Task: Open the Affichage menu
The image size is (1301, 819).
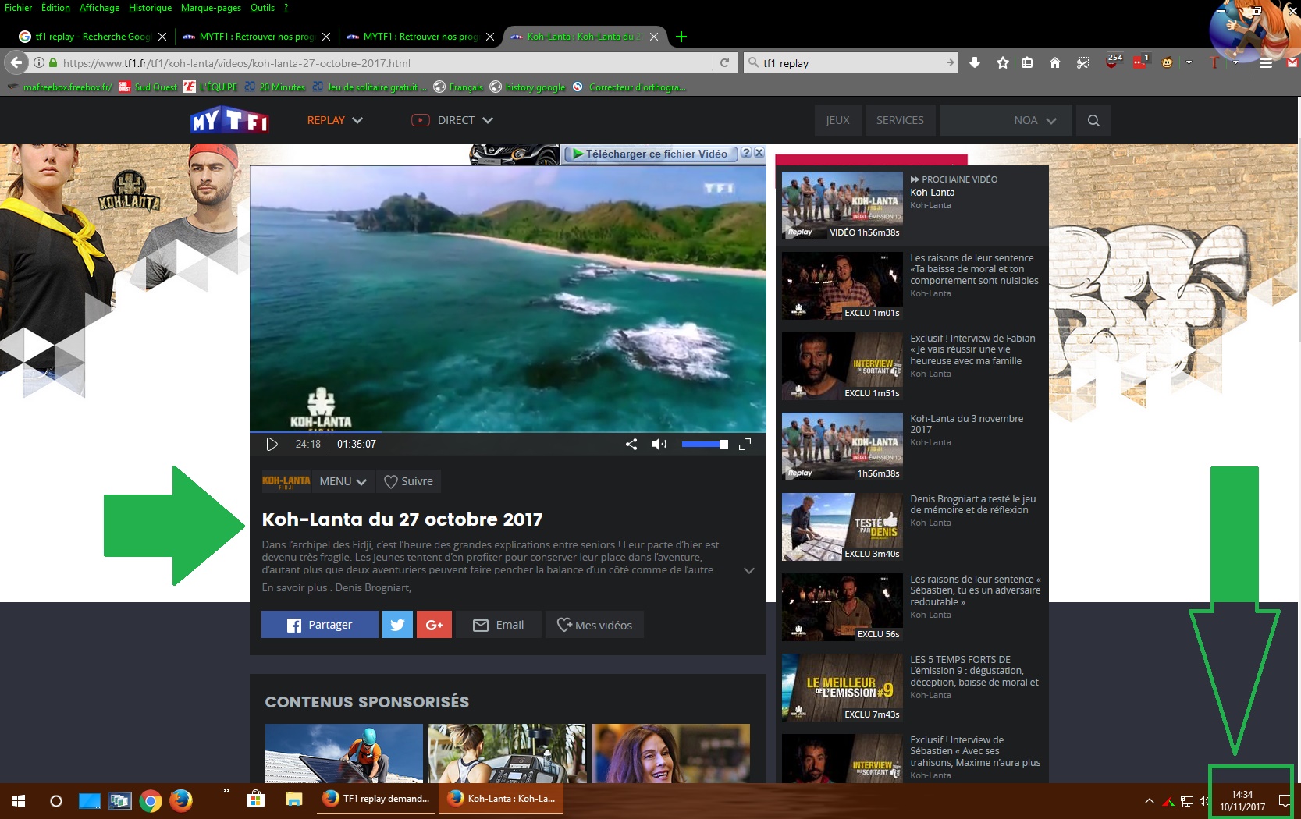Action: [x=99, y=8]
